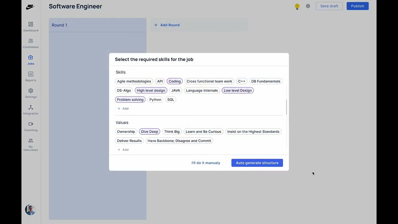Click Add under the Values section

pyautogui.click(x=123, y=150)
